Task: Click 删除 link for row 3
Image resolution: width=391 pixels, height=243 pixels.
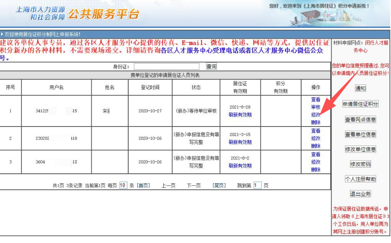Action: 316,170
